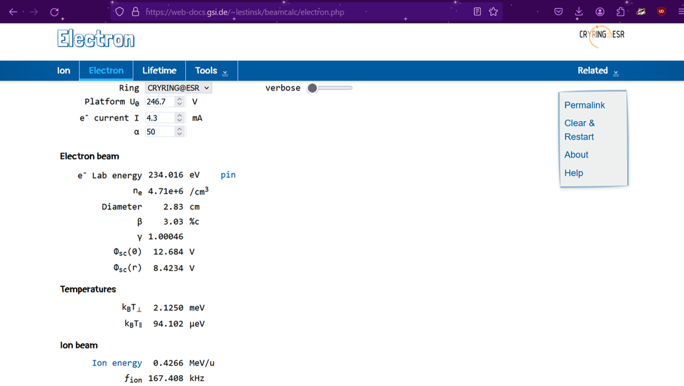Open the Firefox account icon
This screenshot has height=386, width=684.
[601, 12]
